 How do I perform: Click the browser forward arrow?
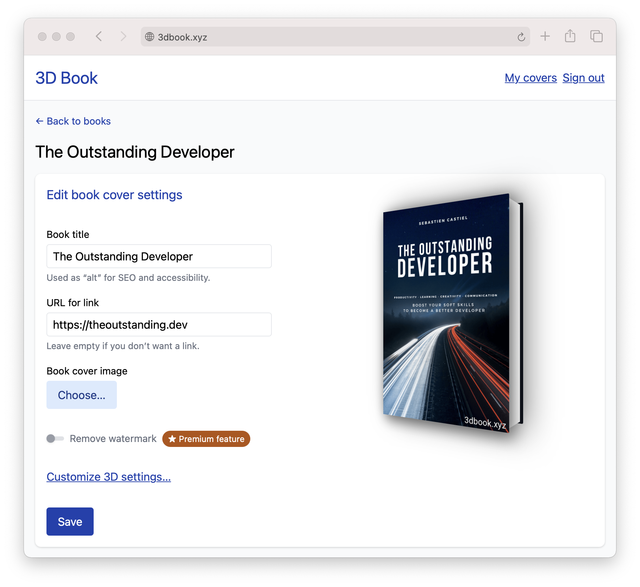pyautogui.click(x=123, y=36)
